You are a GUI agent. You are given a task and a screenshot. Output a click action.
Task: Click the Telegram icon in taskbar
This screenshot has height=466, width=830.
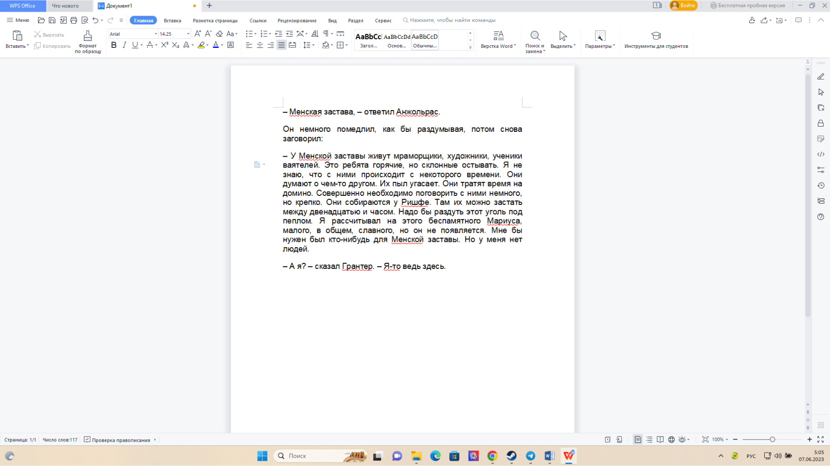pos(530,456)
